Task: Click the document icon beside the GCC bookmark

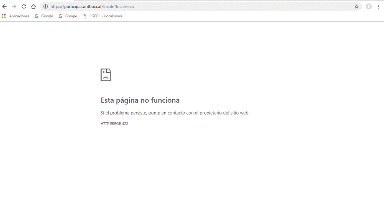Action: [84, 16]
